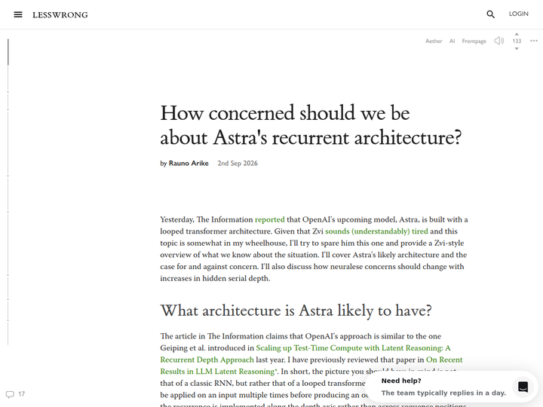The image size is (543, 407).
Task: Click the comment count 17
Action: 21,394
